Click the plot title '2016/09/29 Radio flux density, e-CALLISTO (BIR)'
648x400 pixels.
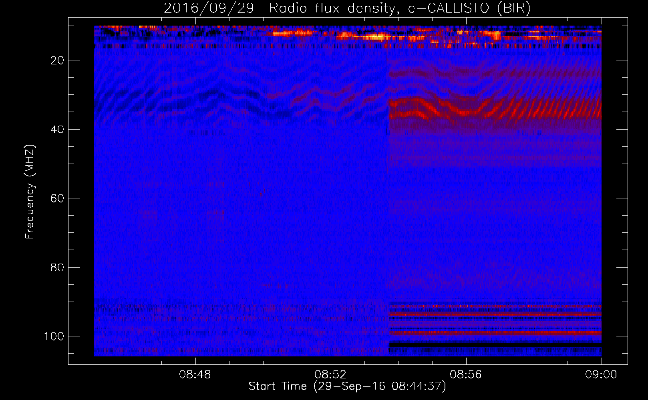[x=347, y=8]
